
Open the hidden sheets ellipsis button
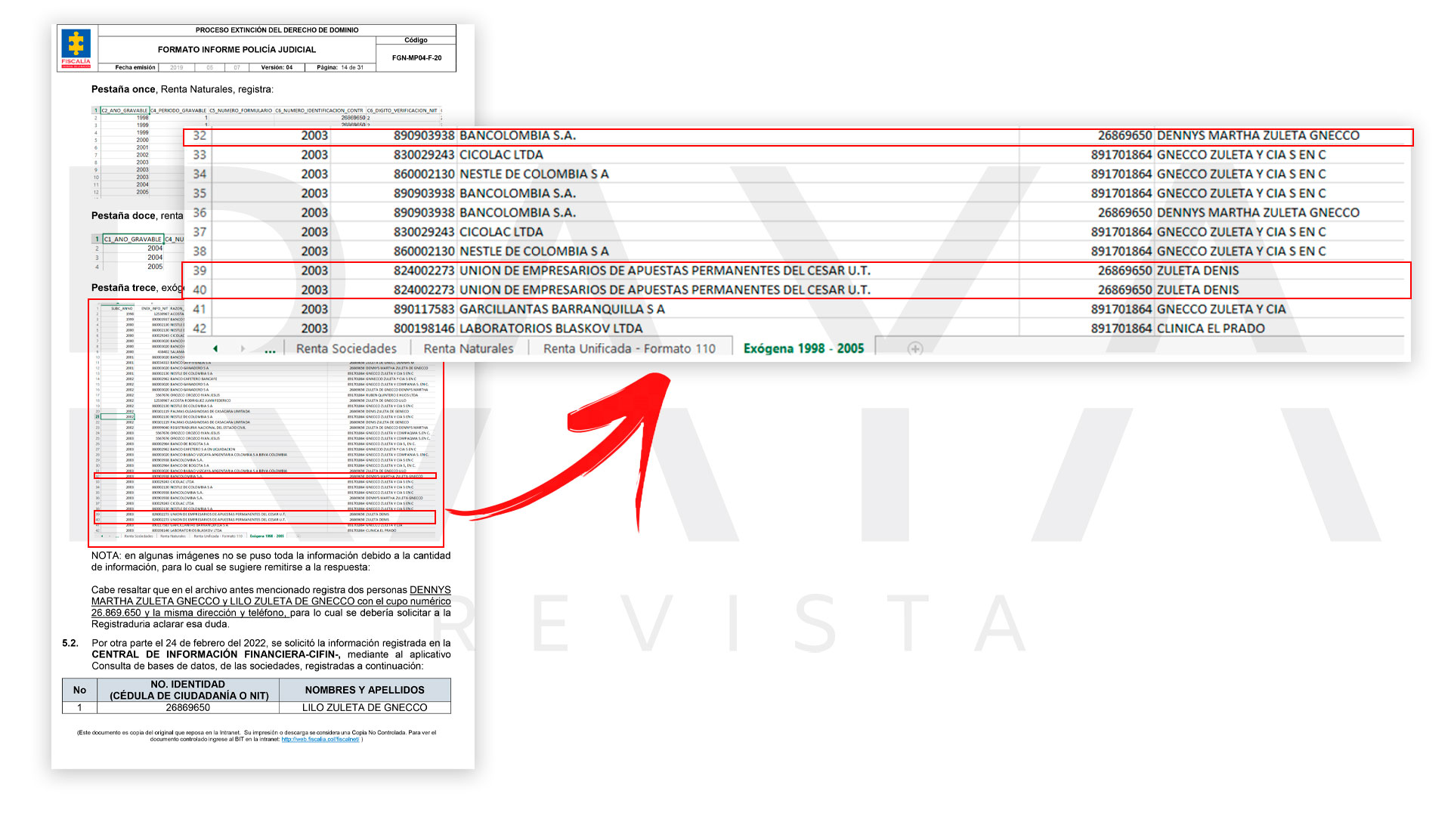tap(270, 350)
